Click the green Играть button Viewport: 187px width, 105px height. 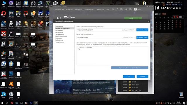pos(131,19)
